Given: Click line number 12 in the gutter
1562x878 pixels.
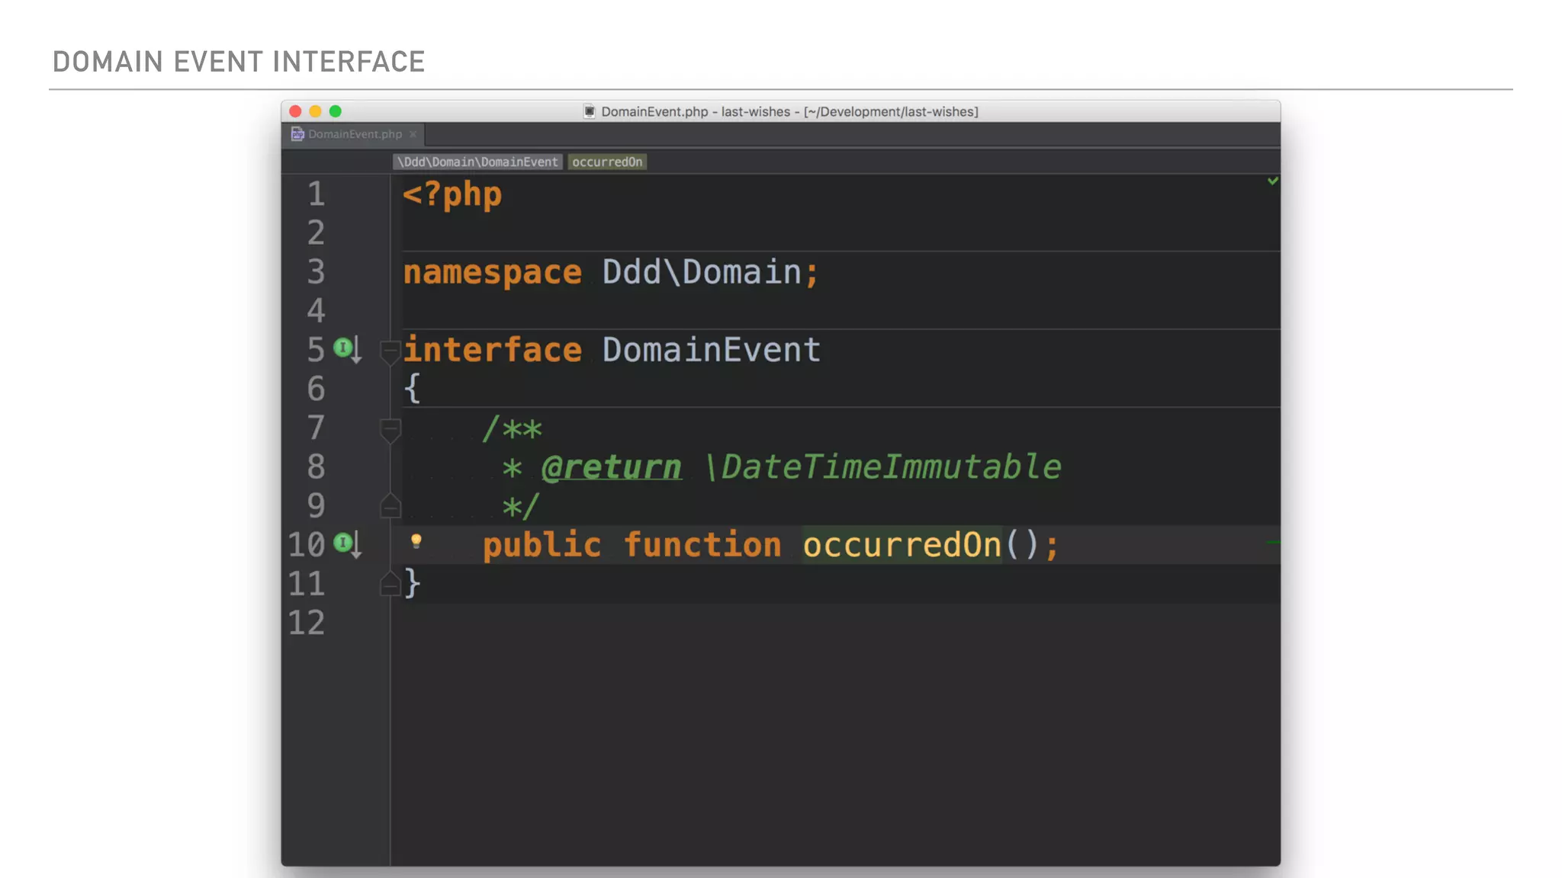Looking at the screenshot, I should click(307, 623).
